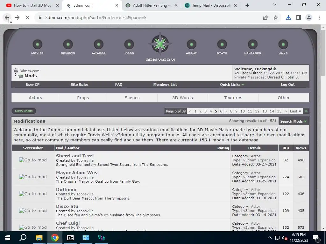Screen dimensions: 326x244
Task: Open the Duffman mod
Action: point(66,189)
